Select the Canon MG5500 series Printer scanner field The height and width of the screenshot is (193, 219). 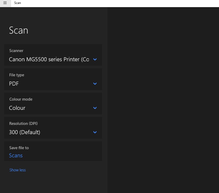pos(49,59)
